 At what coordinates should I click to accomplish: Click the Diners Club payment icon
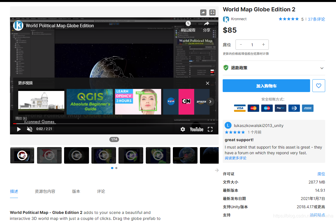click(294, 108)
